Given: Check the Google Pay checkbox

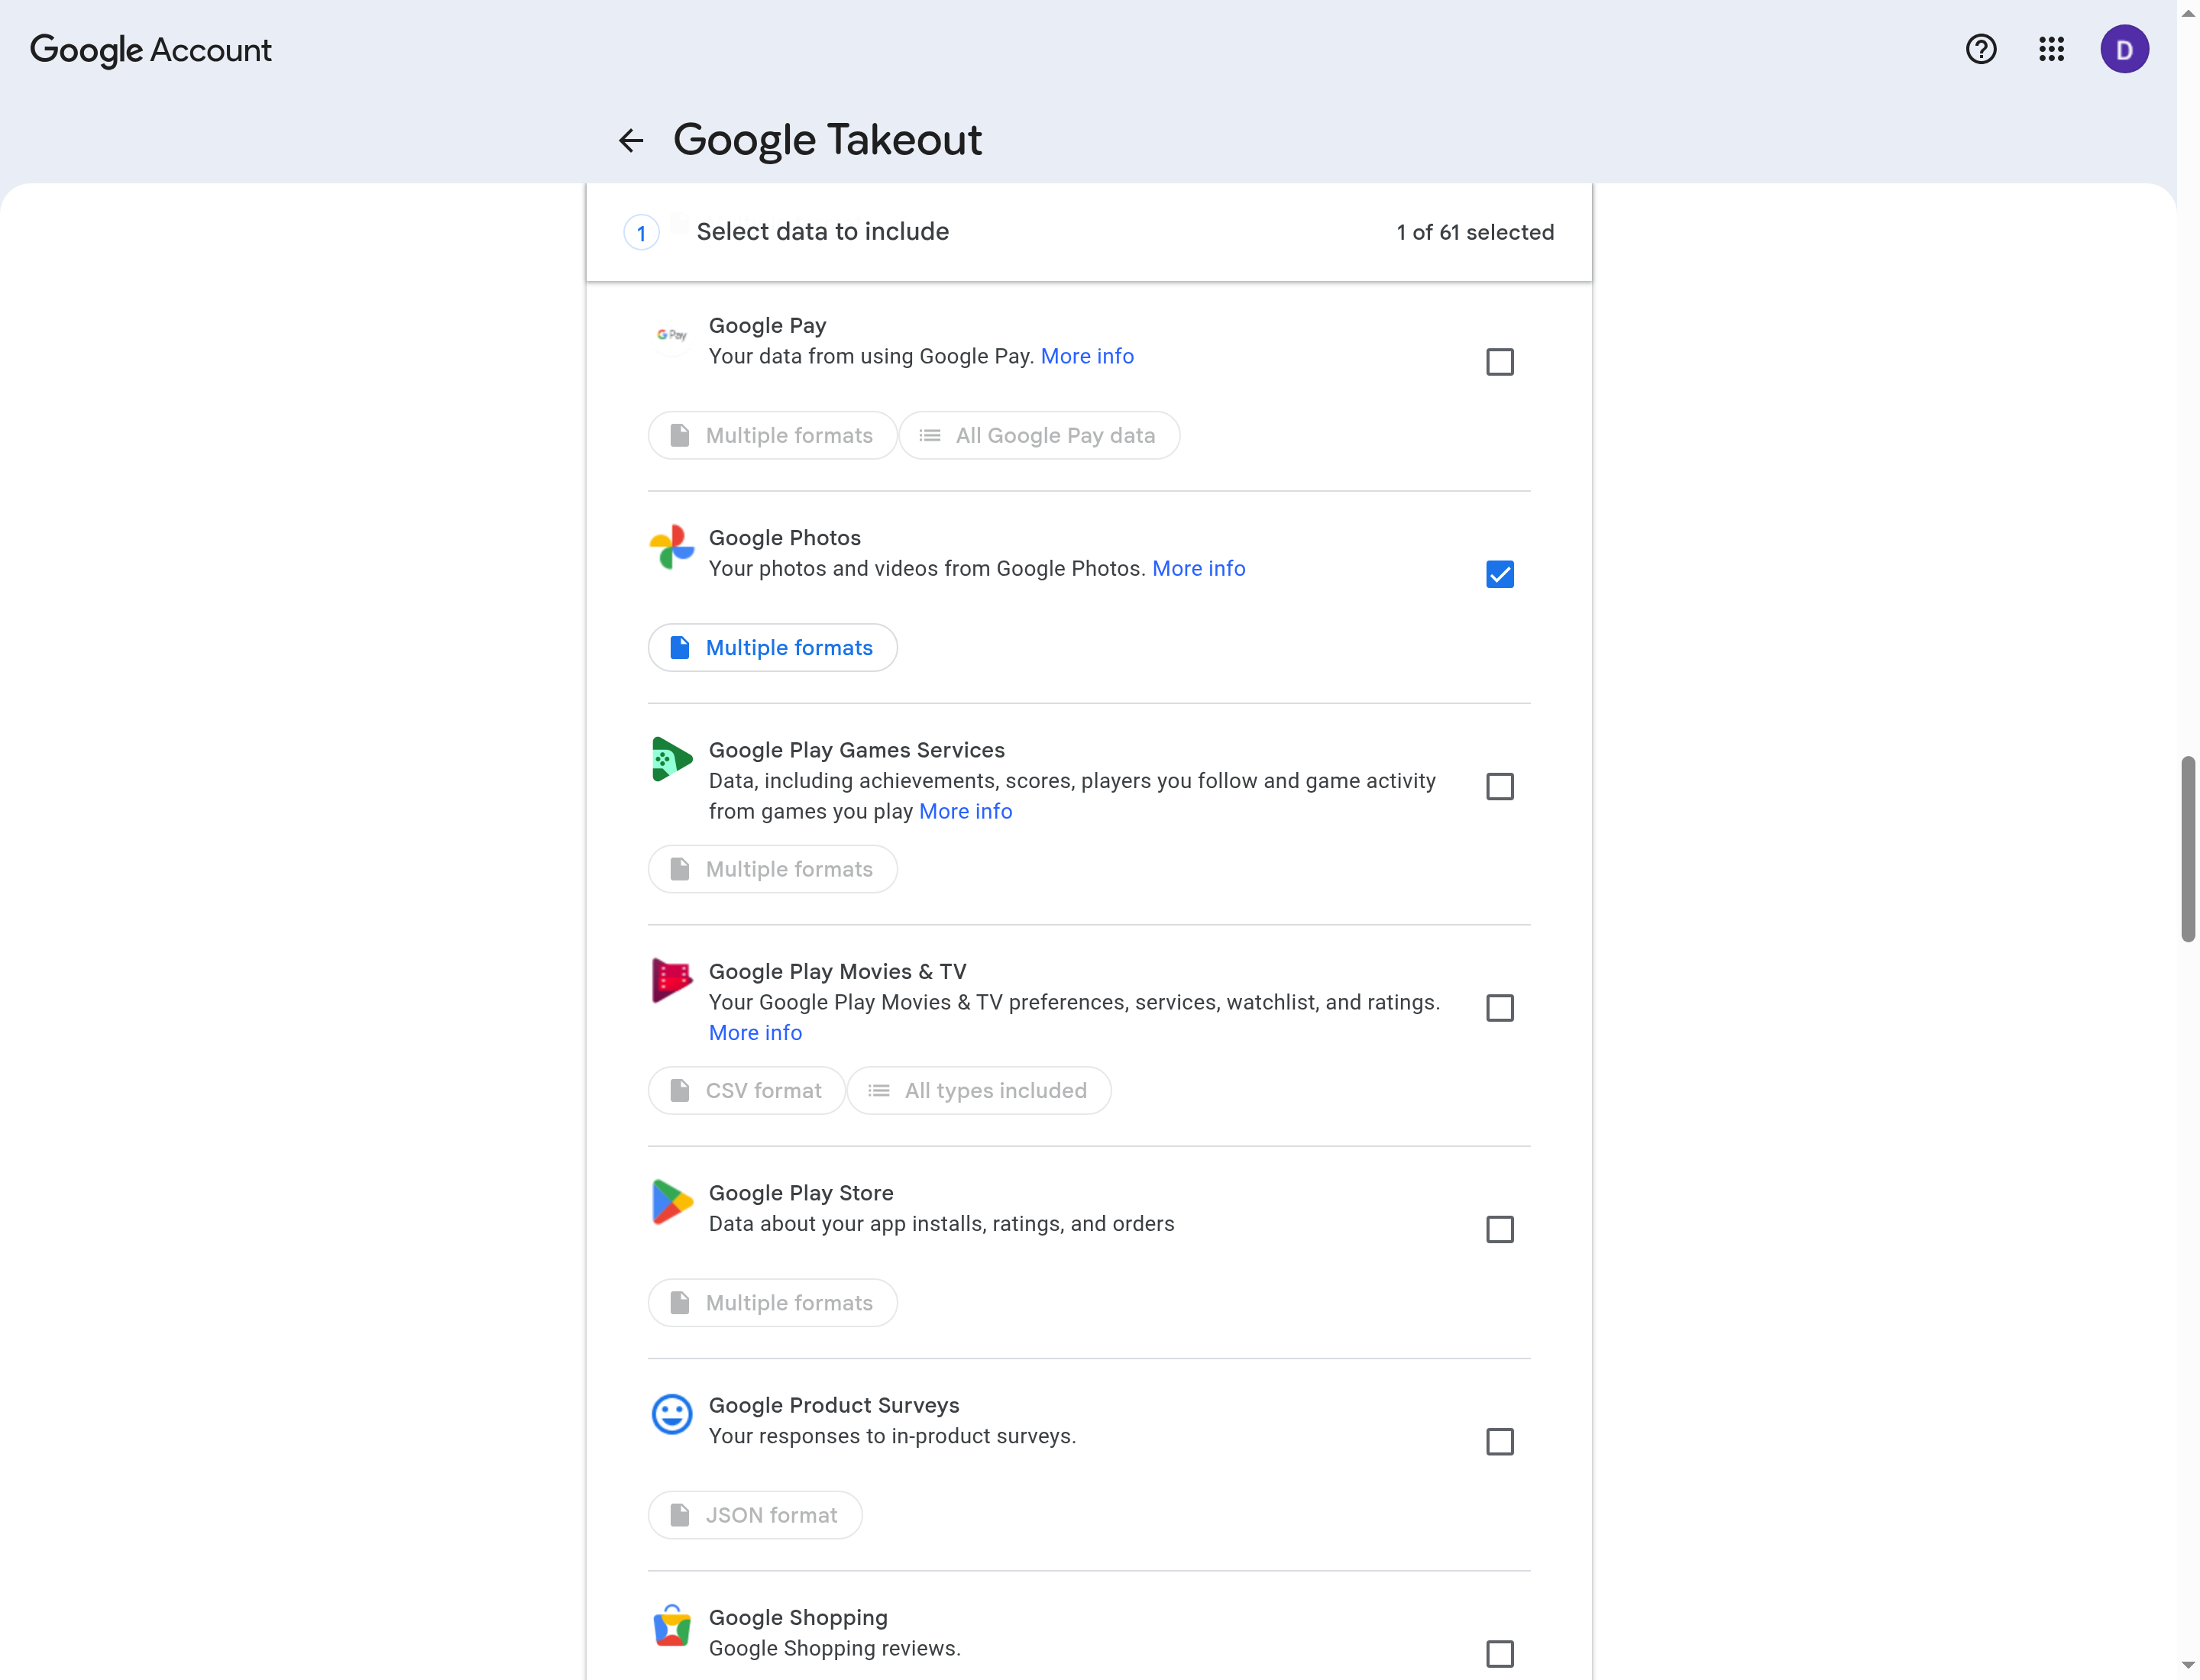Looking at the screenshot, I should tap(1499, 362).
